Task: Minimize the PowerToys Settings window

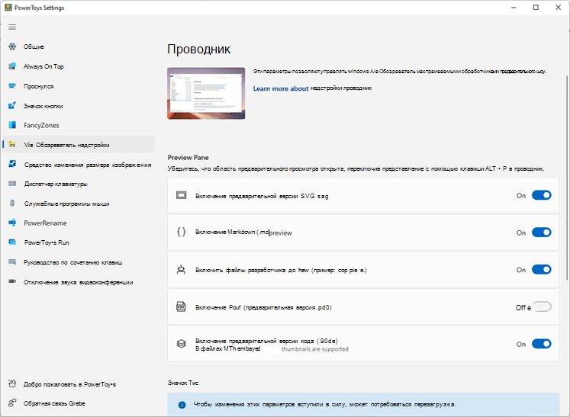Action: click(x=514, y=8)
